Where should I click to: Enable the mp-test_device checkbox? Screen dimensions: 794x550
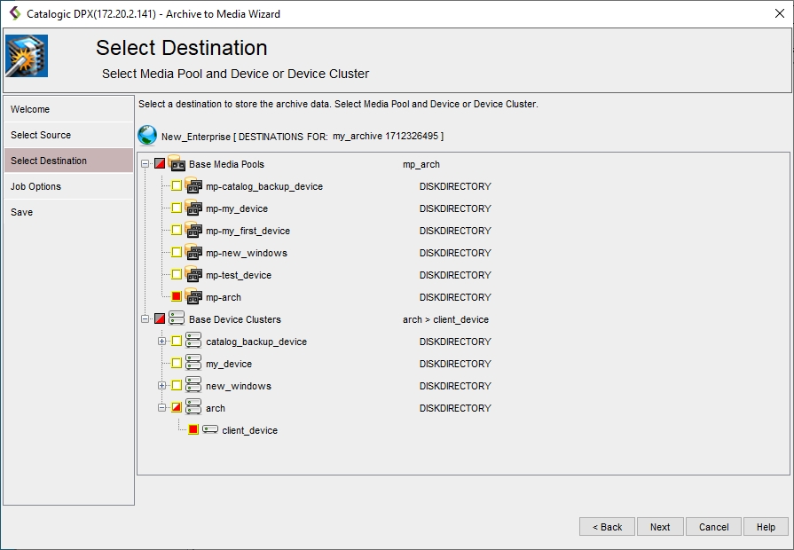coord(177,275)
